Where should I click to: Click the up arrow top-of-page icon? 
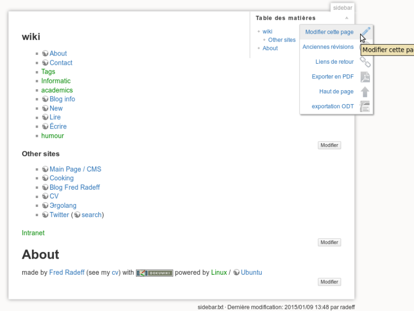[365, 92]
